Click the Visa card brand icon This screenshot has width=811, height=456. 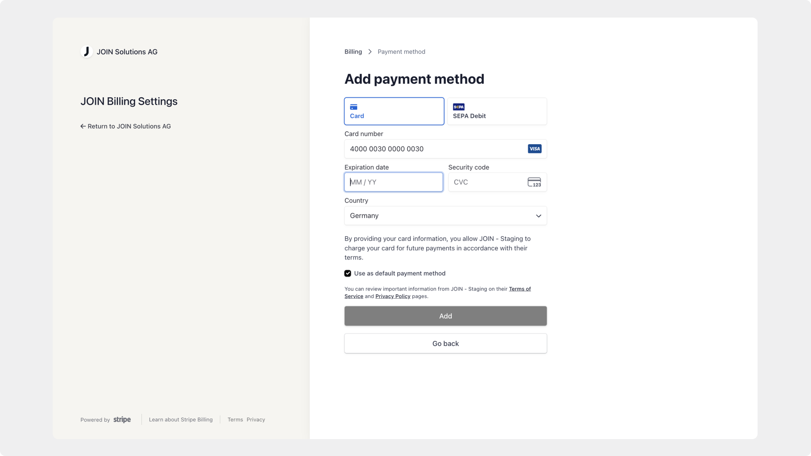tap(534, 149)
